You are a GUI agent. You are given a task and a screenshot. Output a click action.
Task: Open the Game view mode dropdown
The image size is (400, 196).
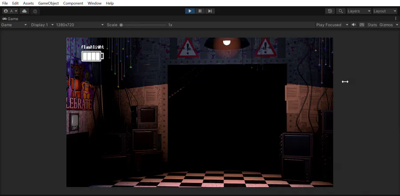point(14,25)
